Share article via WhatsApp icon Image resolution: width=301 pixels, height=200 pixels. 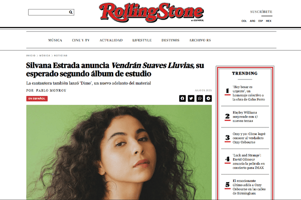pyautogui.click(x=200, y=98)
